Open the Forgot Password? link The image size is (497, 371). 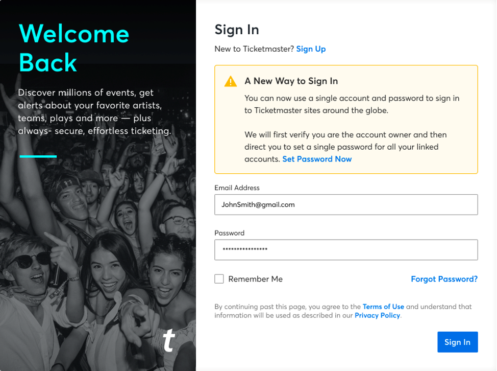tap(444, 279)
